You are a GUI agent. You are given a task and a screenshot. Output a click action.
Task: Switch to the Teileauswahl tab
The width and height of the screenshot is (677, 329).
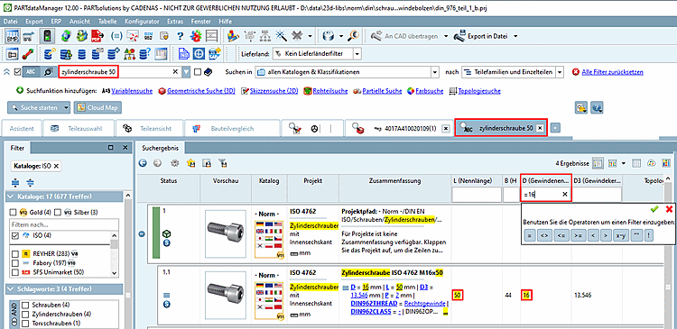(x=80, y=129)
